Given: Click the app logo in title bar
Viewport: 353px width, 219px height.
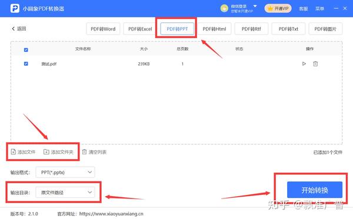Looking at the screenshot, I should click(x=15, y=9).
